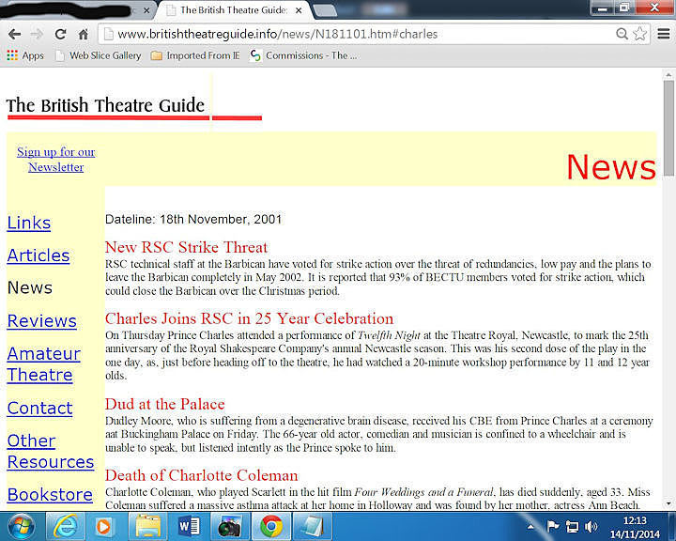This screenshot has height=541, width=676.
Task: Open the Reviews sidebar link
Action: (x=42, y=321)
